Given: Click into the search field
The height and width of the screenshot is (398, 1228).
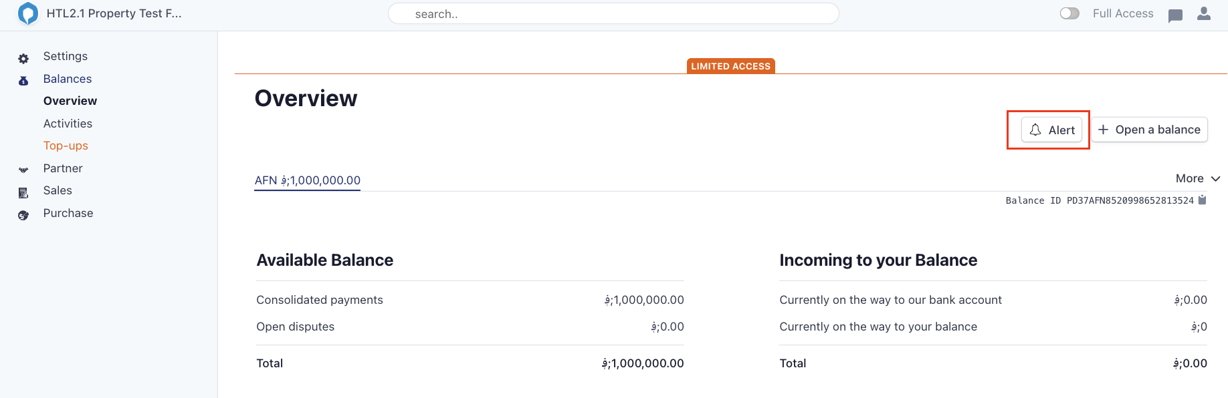Looking at the screenshot, I should (x=613, y=14).
